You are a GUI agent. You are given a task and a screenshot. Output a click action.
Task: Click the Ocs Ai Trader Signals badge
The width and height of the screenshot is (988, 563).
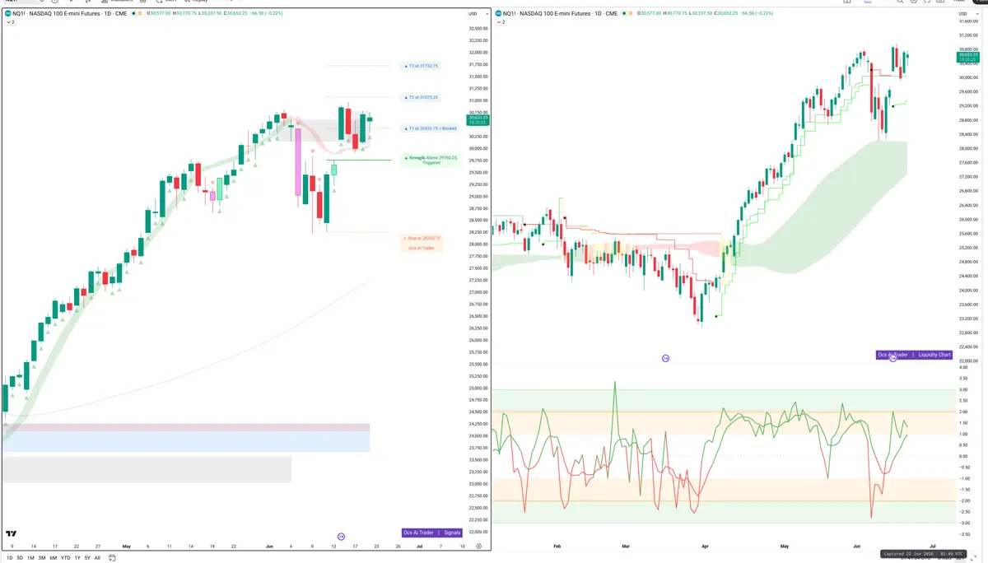pos(432,533)
